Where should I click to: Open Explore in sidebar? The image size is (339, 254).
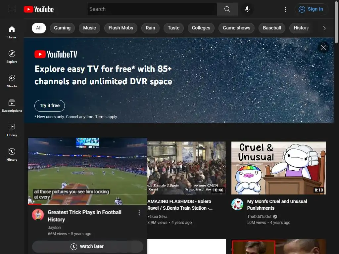(12, 57)
